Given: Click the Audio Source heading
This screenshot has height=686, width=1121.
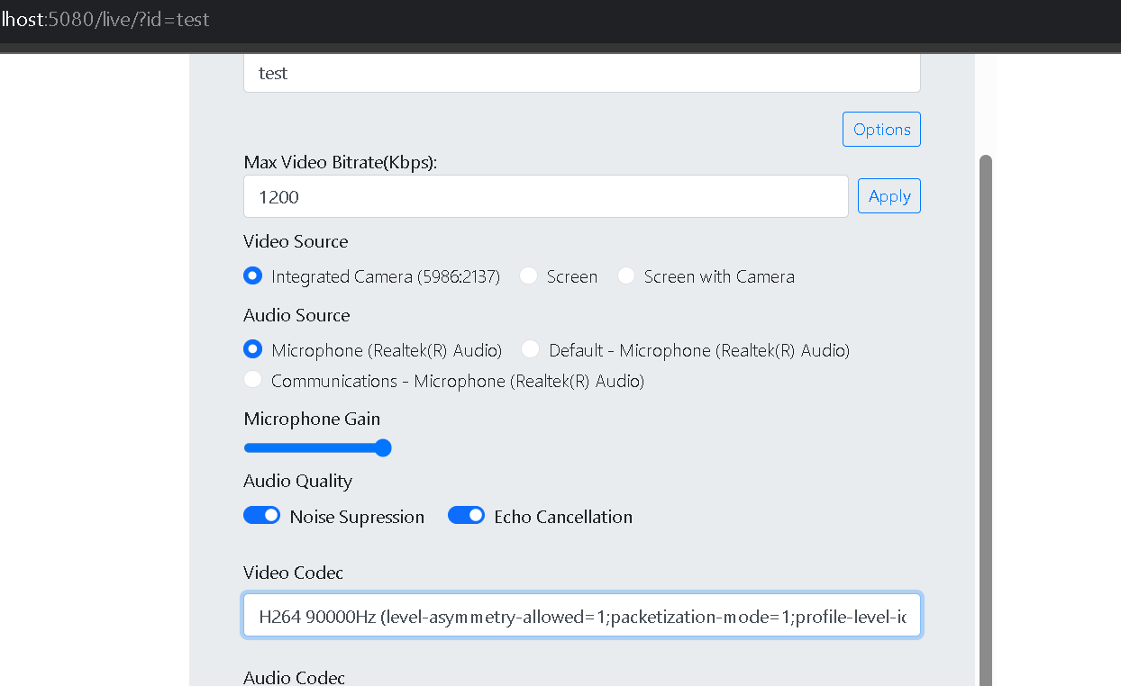Looking at the screenshot, I should pyautogui.click(x=296, y=315).
